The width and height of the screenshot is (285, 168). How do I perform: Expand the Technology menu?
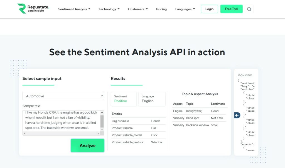109,9
